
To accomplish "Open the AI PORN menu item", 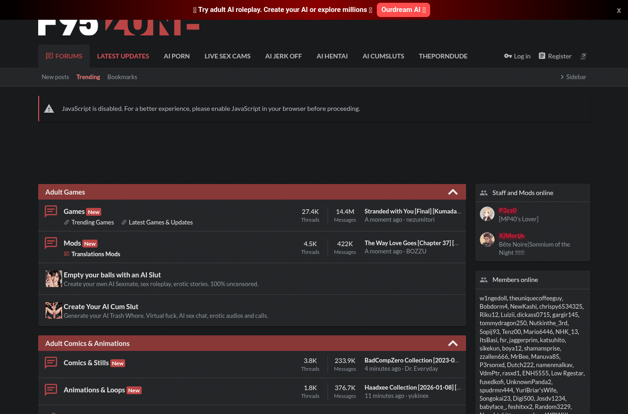I will coord(177,56).
